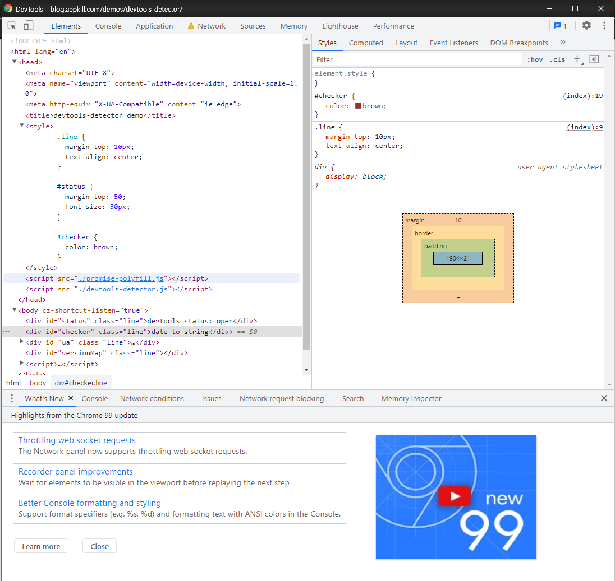Select div#checker.line breadcrumb
Screen dimensions: 615x581
[81, 383]
